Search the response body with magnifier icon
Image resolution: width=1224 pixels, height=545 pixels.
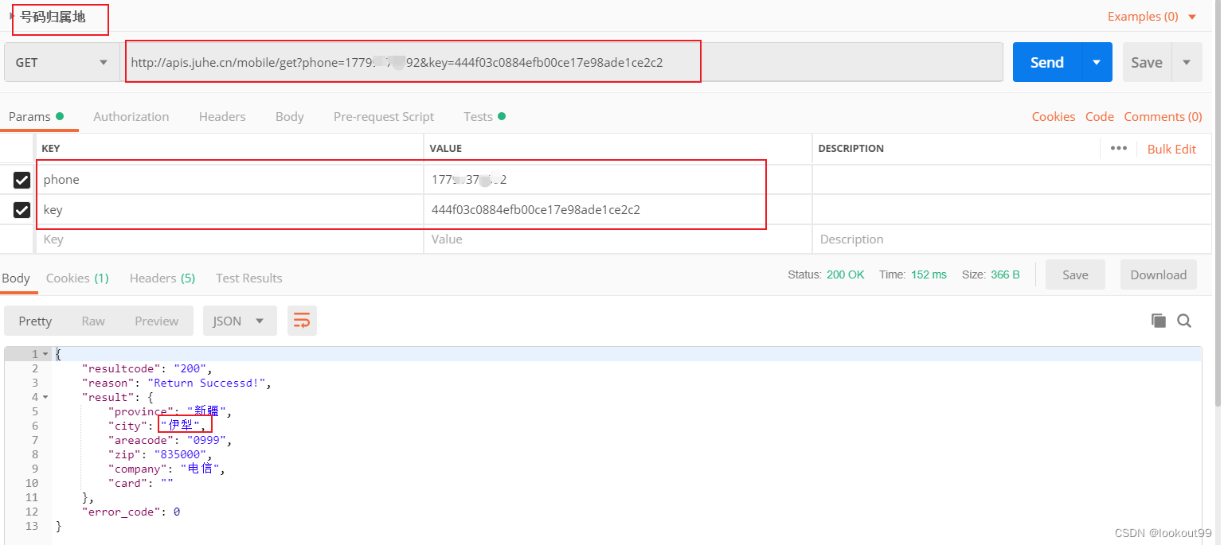[1184, 321]
